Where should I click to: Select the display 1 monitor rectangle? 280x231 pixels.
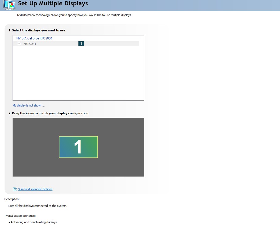pyautogui.click(x=78, y=147)
